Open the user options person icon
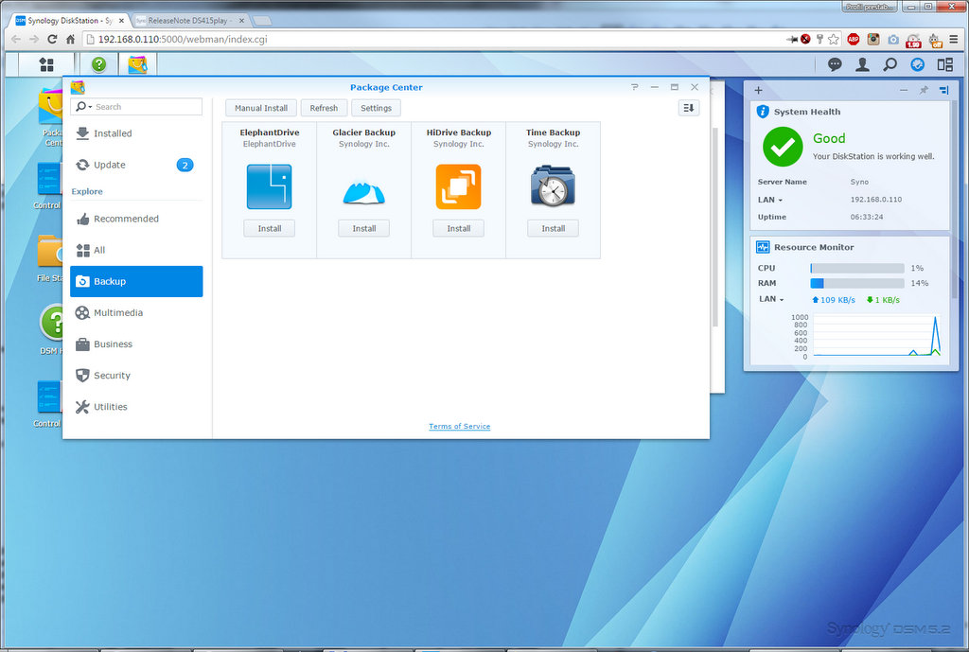This screenshot has width=969, height=652. click(x=862, y=64)
